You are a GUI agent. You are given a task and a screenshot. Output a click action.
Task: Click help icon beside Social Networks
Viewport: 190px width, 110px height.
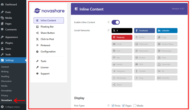pos(108,30)
